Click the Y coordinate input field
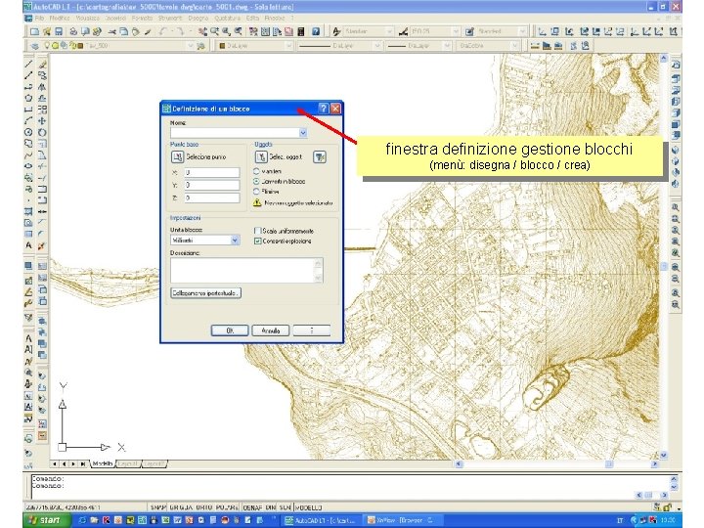 pyautogui.click(x=212, y=185)
